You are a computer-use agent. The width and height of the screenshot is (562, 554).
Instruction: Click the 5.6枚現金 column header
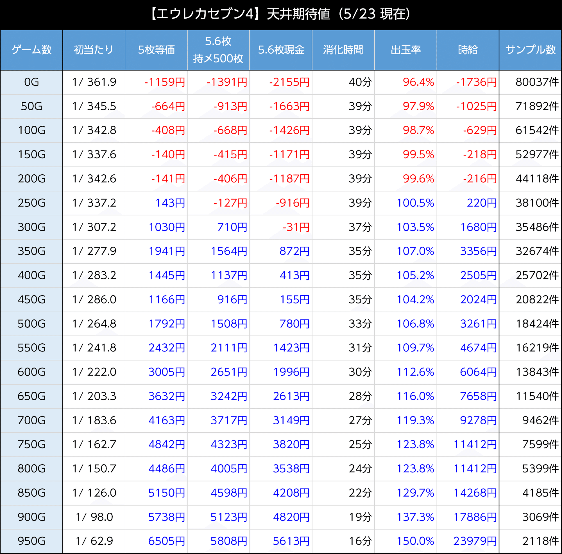(281, 50)
